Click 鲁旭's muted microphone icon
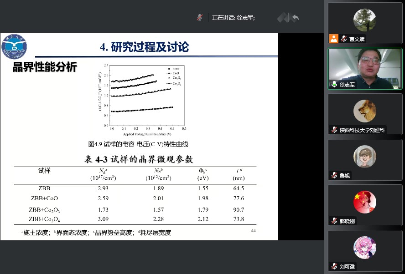This screenshot has width=405, height=274. click(334, 175)
